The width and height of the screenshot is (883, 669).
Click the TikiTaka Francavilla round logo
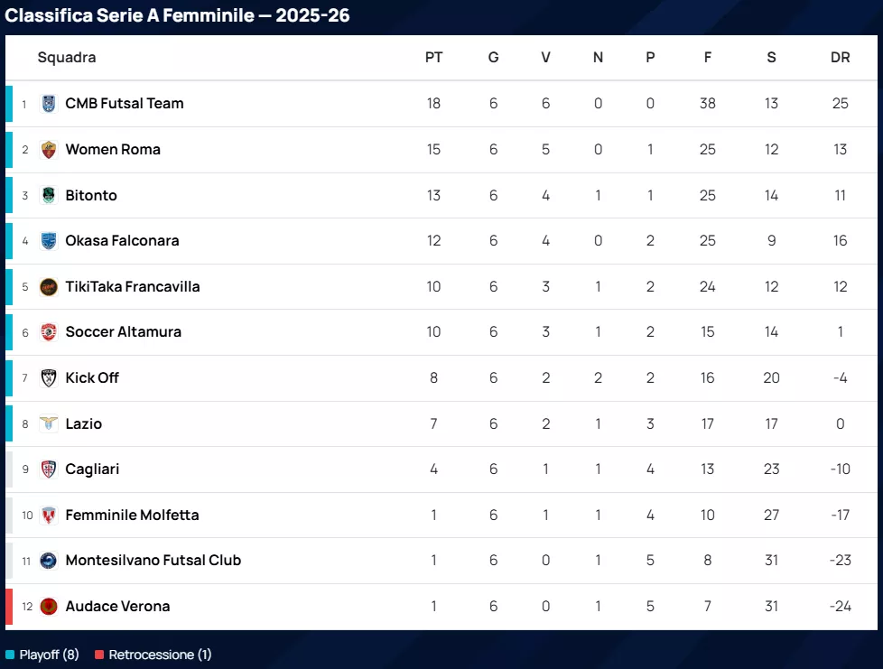coord(49,287)
